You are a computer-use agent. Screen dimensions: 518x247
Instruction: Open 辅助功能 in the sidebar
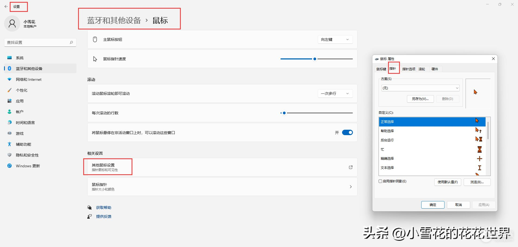[x=40, y=144]
